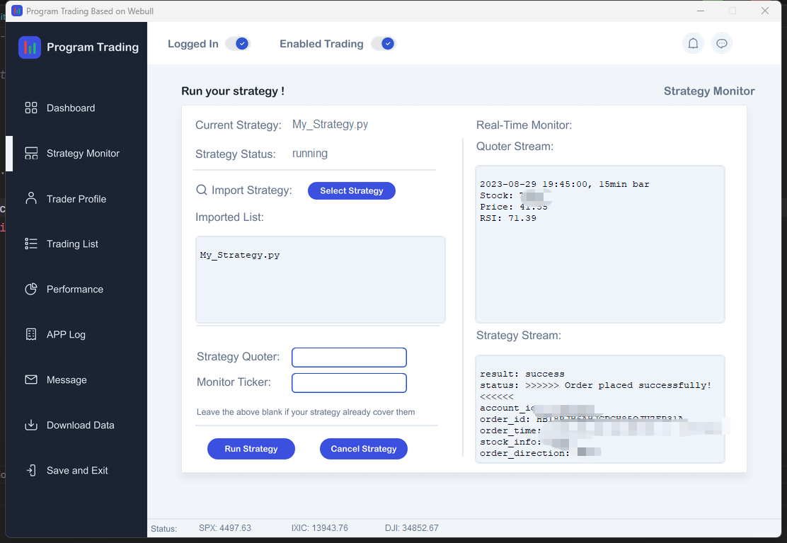Open the Performance page
Image resolution: width=787 pixels, height=543 pixels.
coord(76,289)
